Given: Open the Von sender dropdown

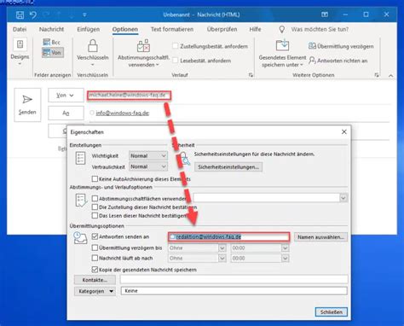Looking at the screenshot, I should (66, 96).
